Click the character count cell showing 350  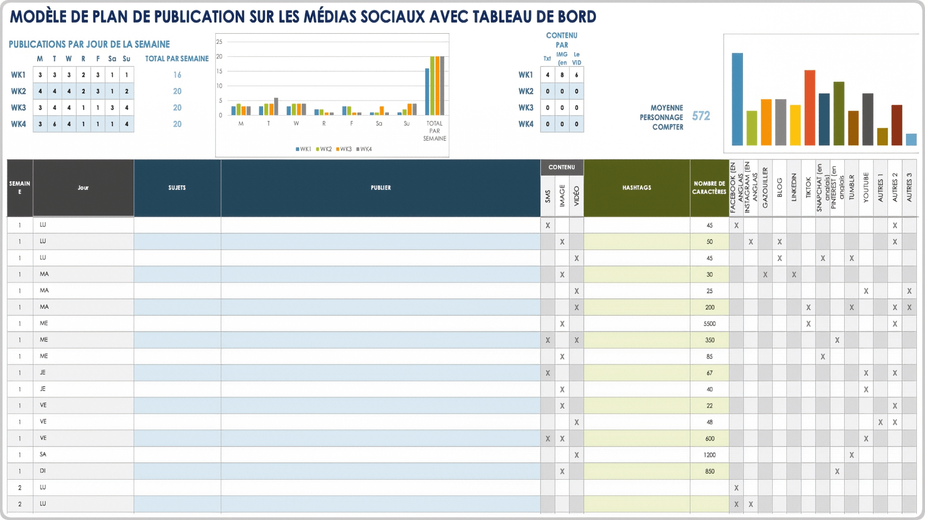tap(709, 340)
